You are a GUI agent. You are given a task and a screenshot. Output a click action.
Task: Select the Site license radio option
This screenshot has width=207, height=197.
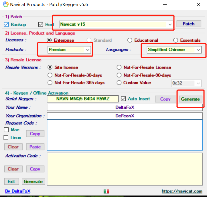(50, 67)
